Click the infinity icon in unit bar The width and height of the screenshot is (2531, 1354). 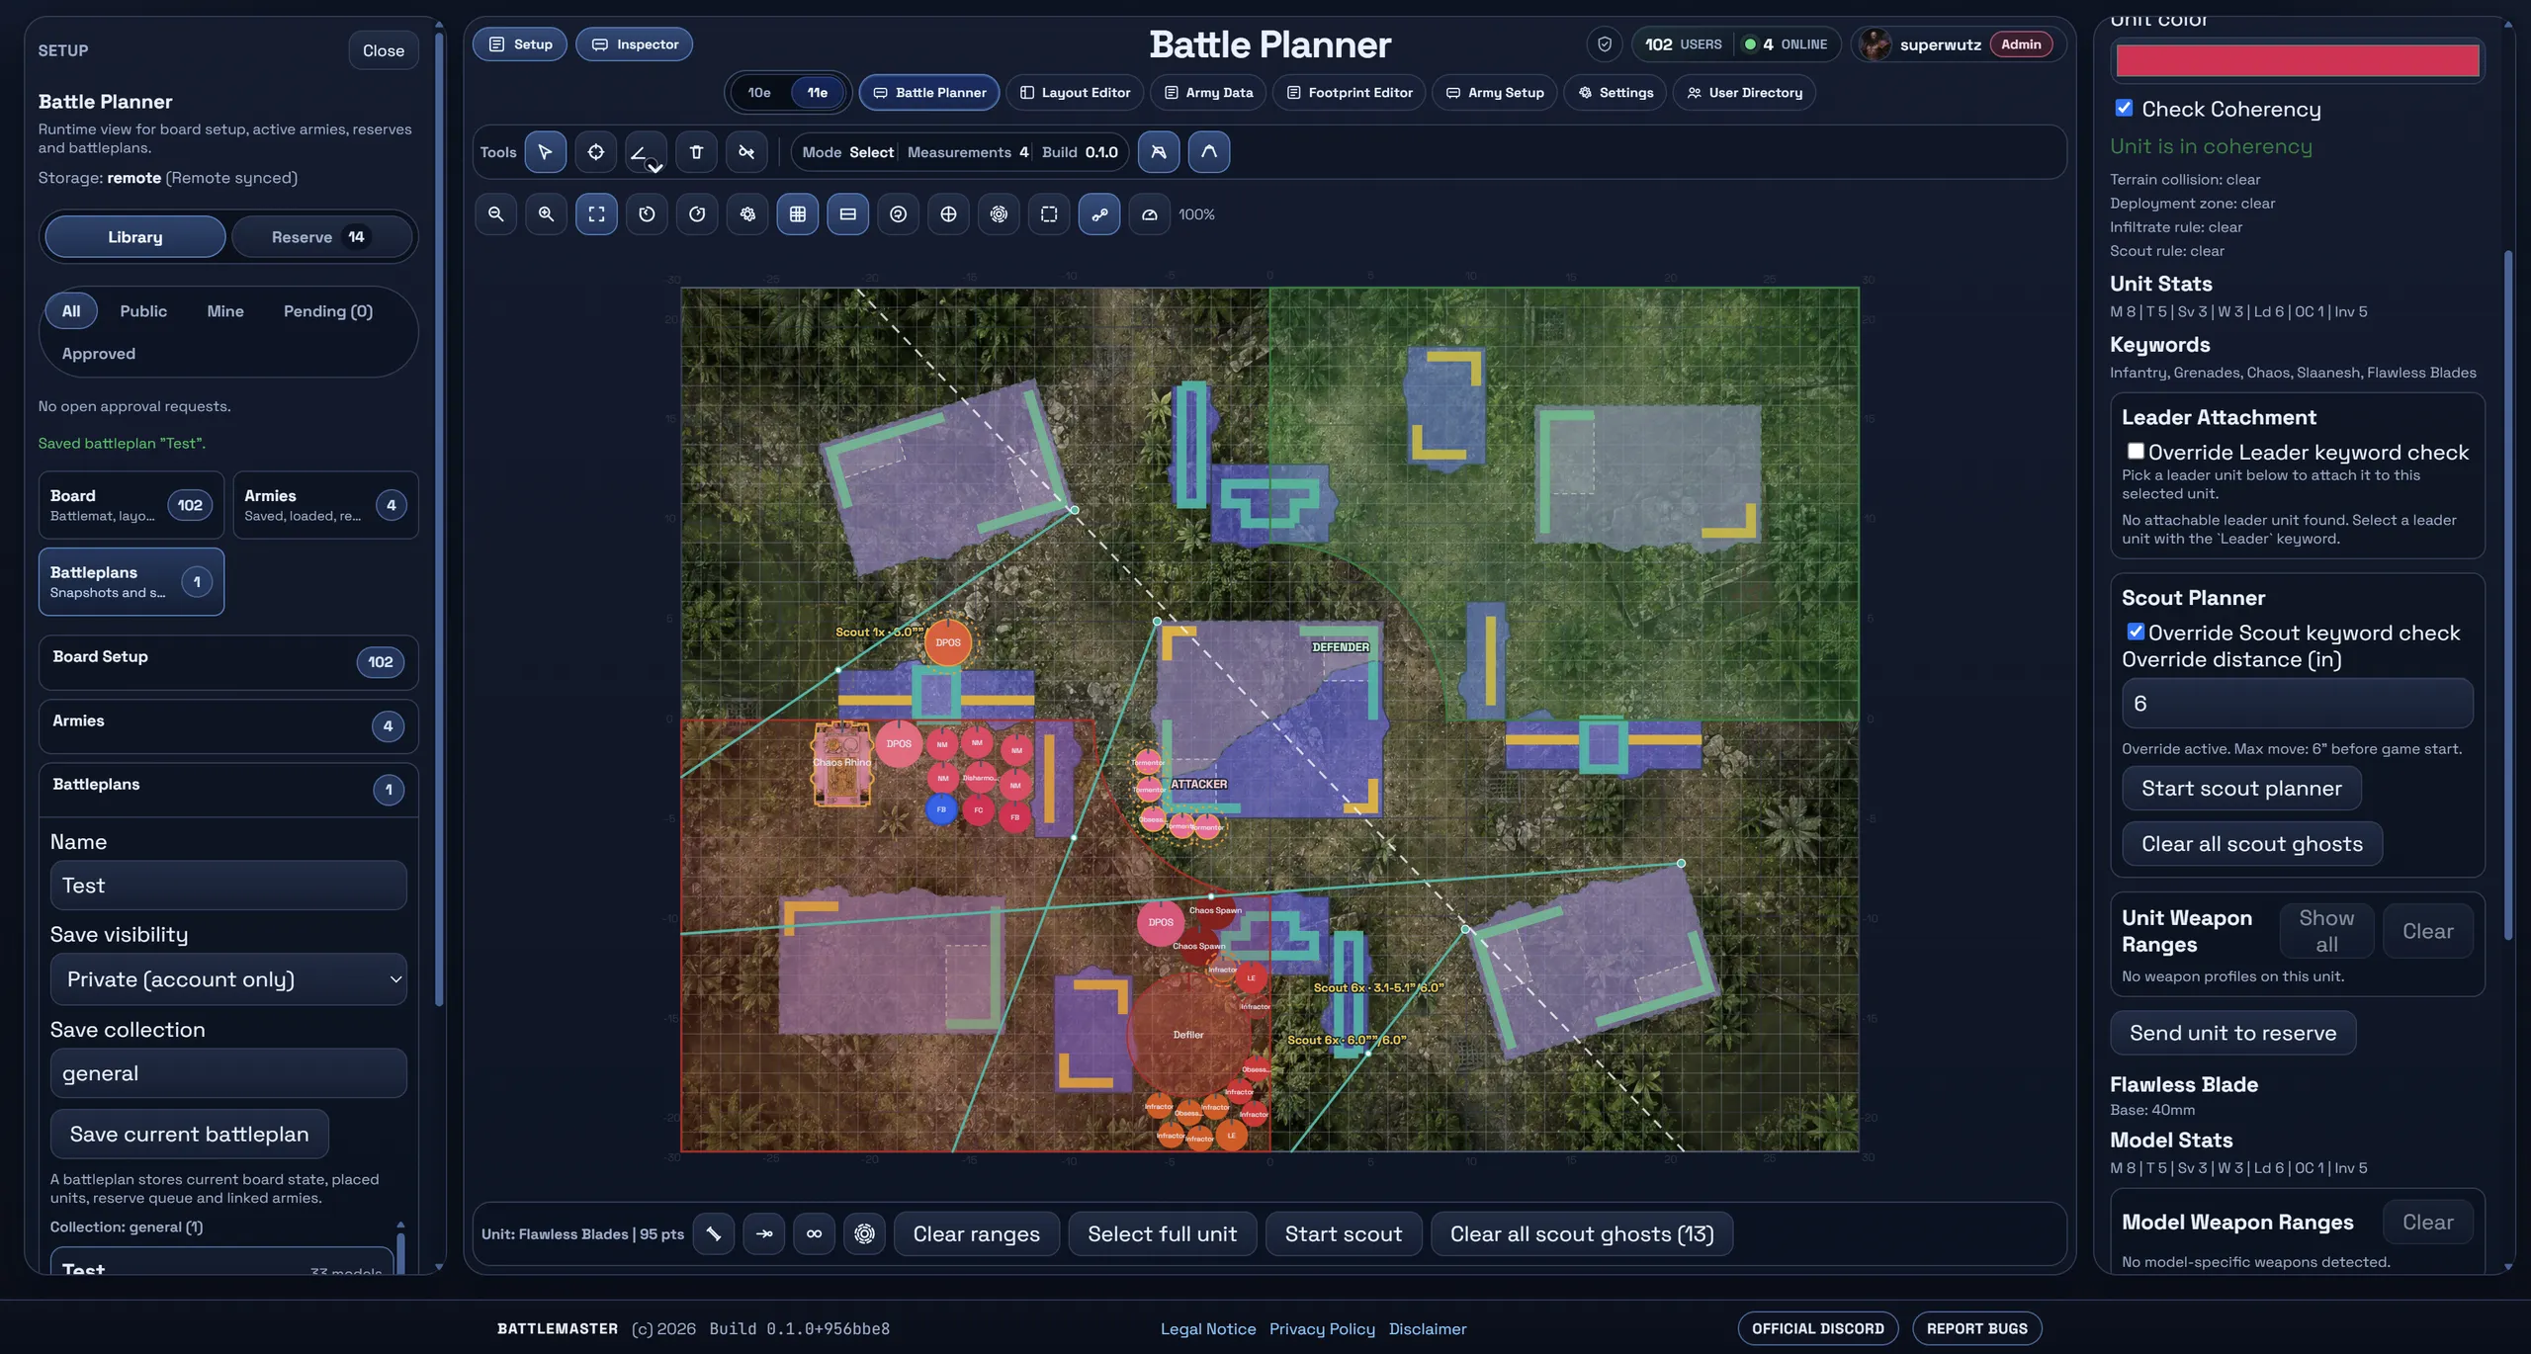[814, 1233]
